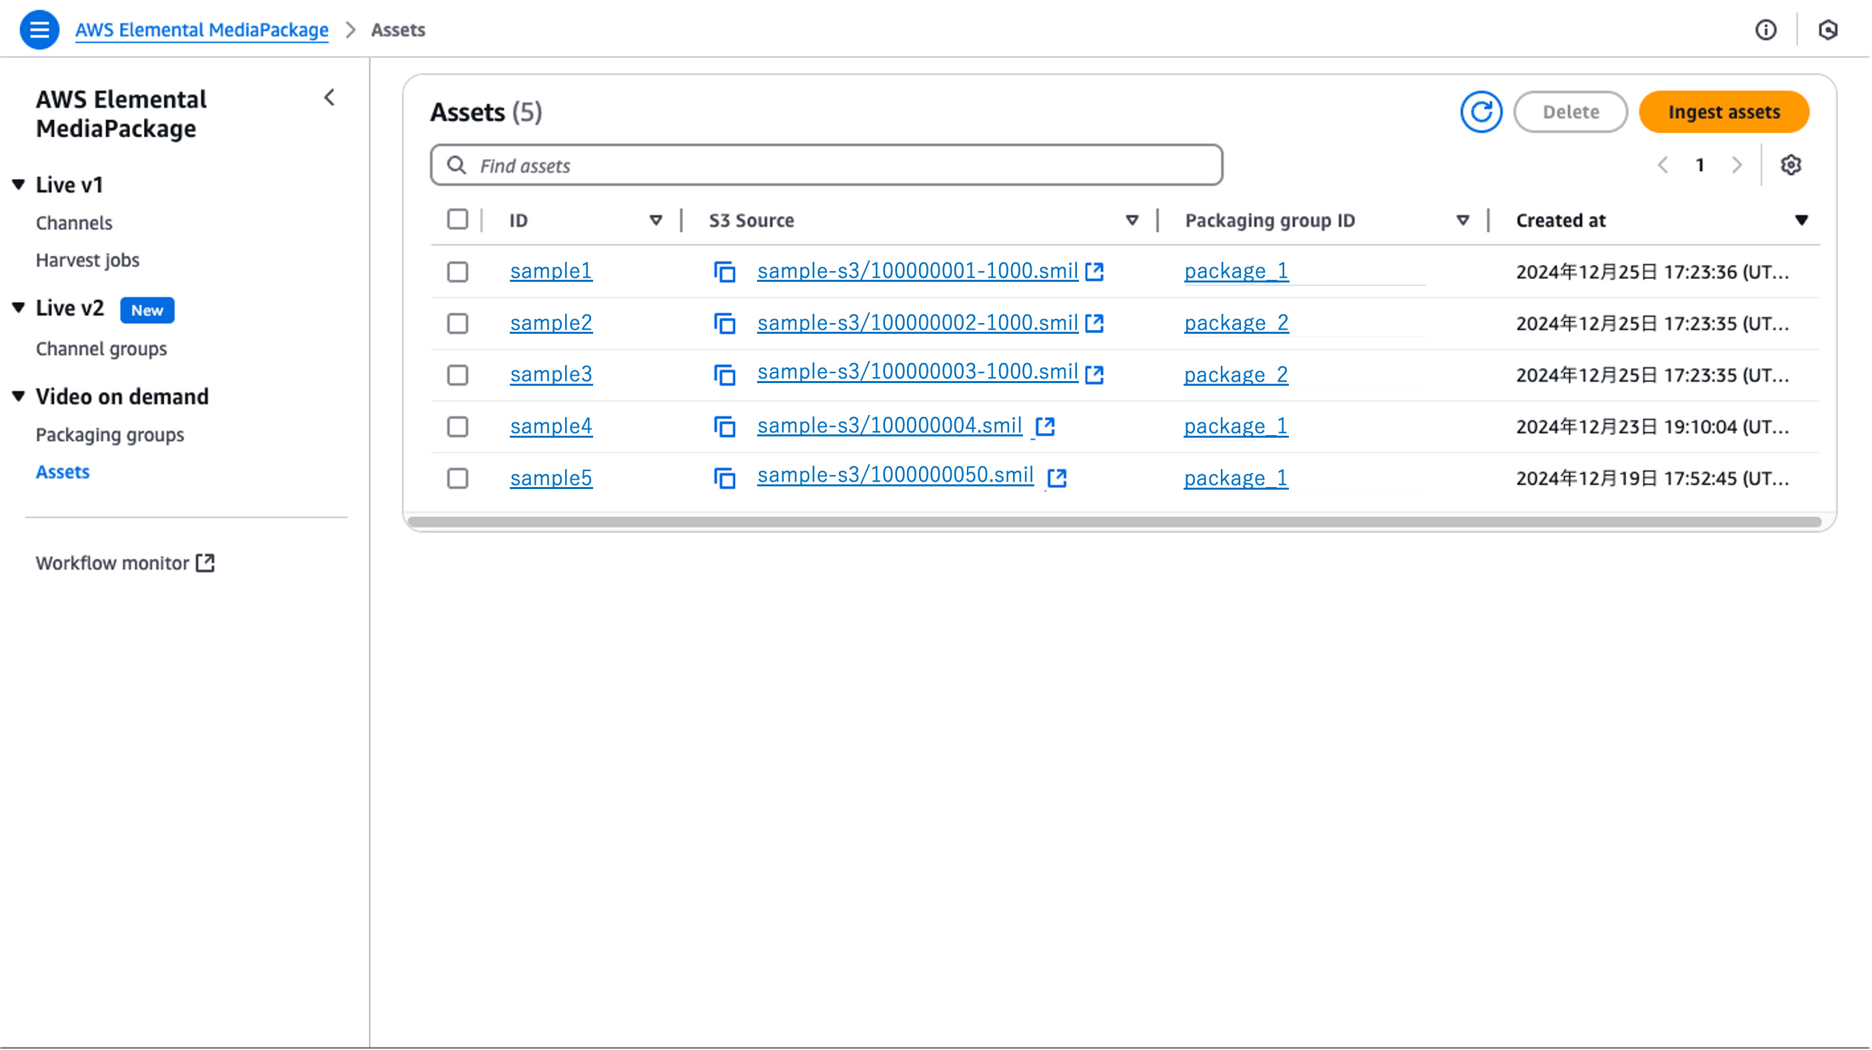Check the sample5 row checkbox
Screen dimensions: 1872x1050
458,478
